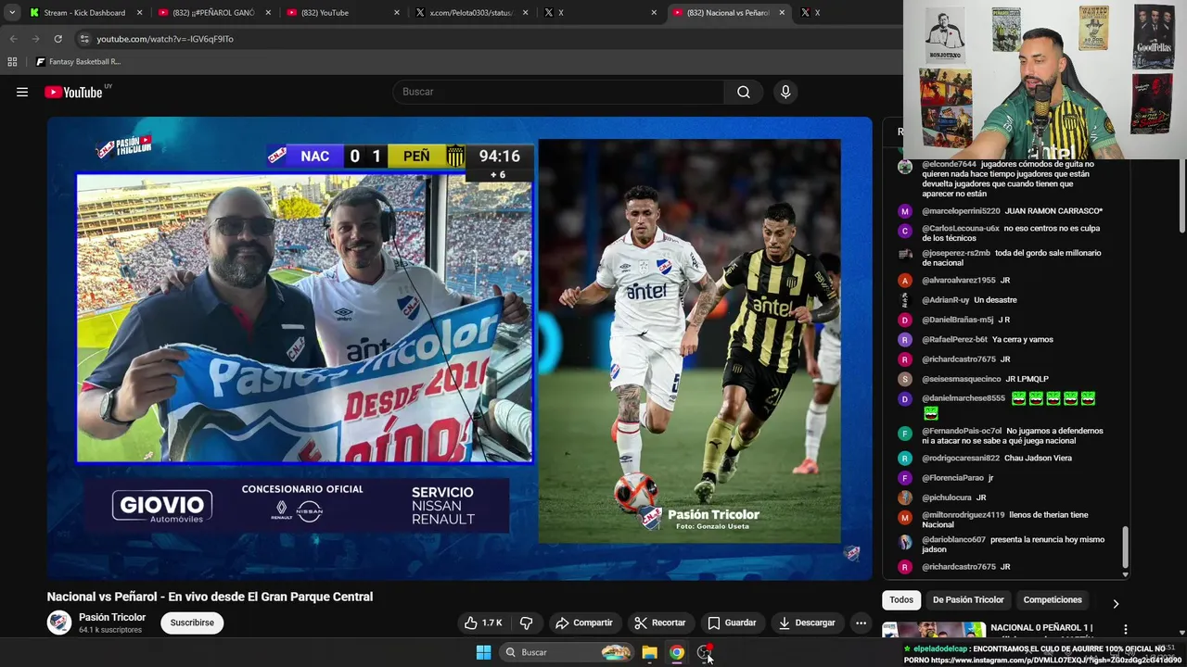Click chat user @CarlosLecouna-u6x
This screenshot has height=667, width=1187.
(x=961, y=228)
